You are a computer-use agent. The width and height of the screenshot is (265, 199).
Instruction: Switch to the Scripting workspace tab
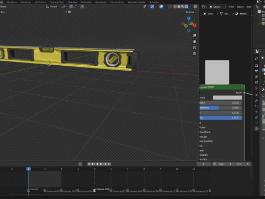pyautogui.click(x=154, y=2)
